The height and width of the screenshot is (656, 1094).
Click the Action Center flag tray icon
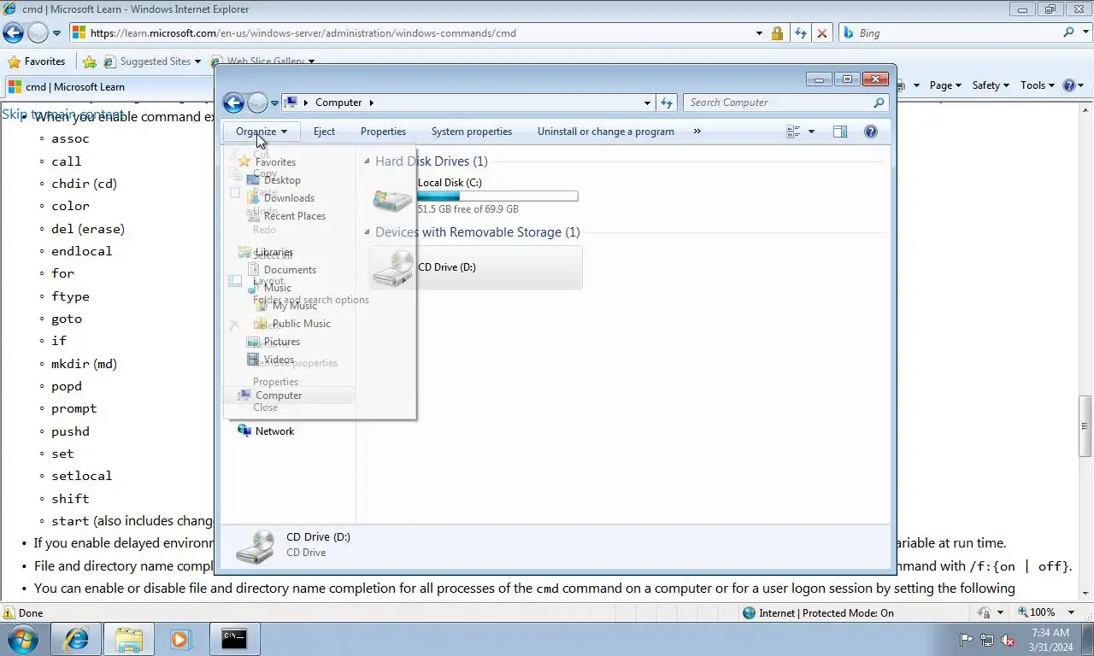pos(967,639)
